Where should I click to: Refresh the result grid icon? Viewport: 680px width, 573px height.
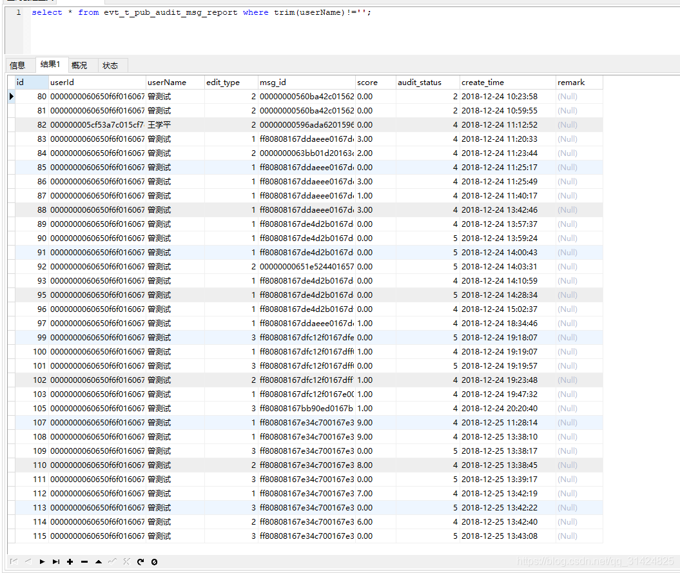click(140, 562)
